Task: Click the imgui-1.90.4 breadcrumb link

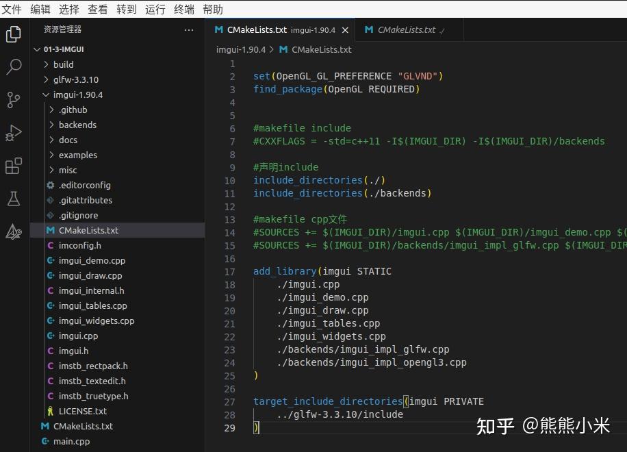Action: [240, 49]
